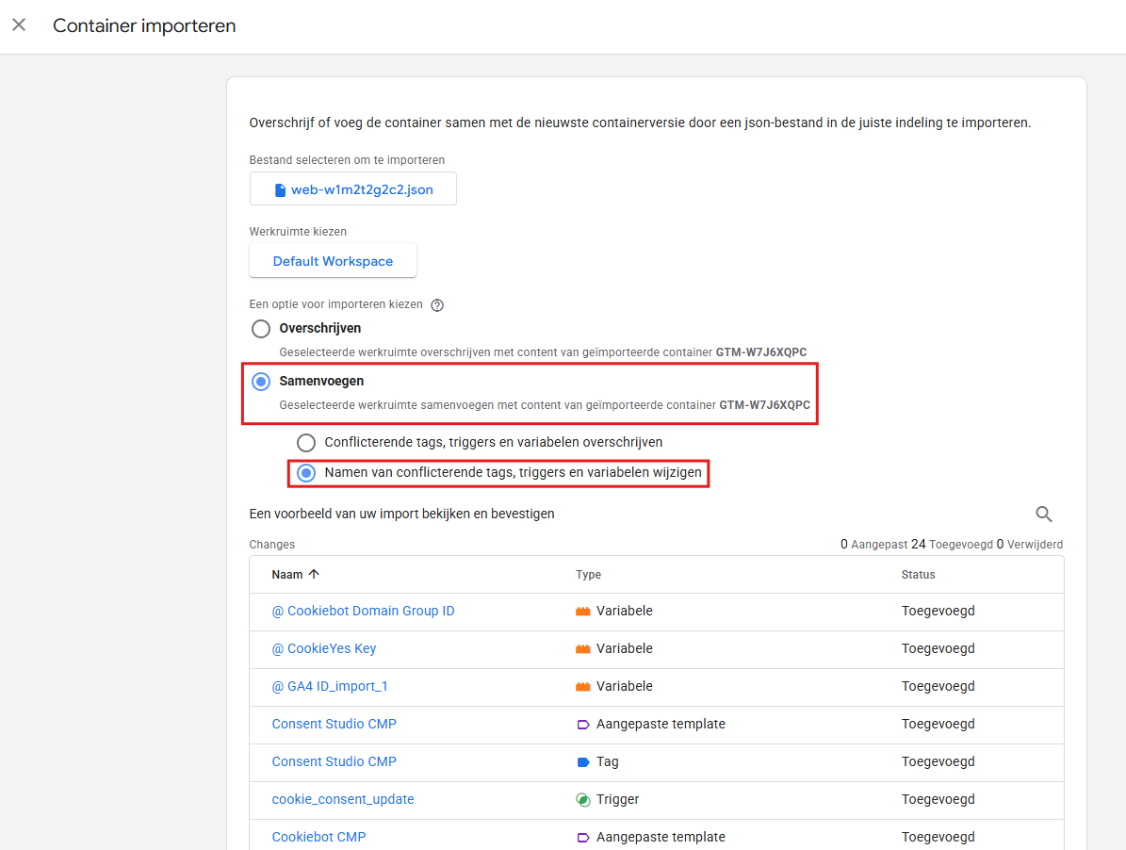The height and width of the screenshot is (850, 1126).
Task: Click the Type column header
Action: [588, 575]
